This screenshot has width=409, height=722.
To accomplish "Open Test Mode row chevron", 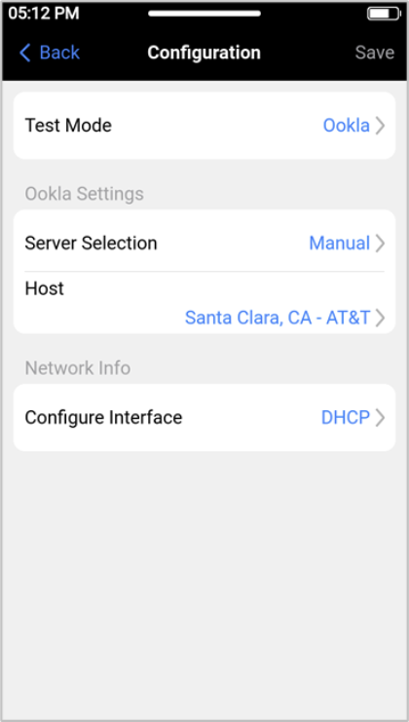I will pyautogui.click(x=380, y=126).
